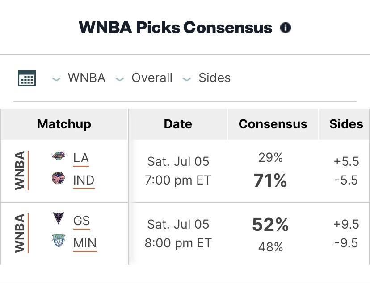This screenshot has width=370, height=283.
Task: Sort by the Date column header
Action: [178, 124]
